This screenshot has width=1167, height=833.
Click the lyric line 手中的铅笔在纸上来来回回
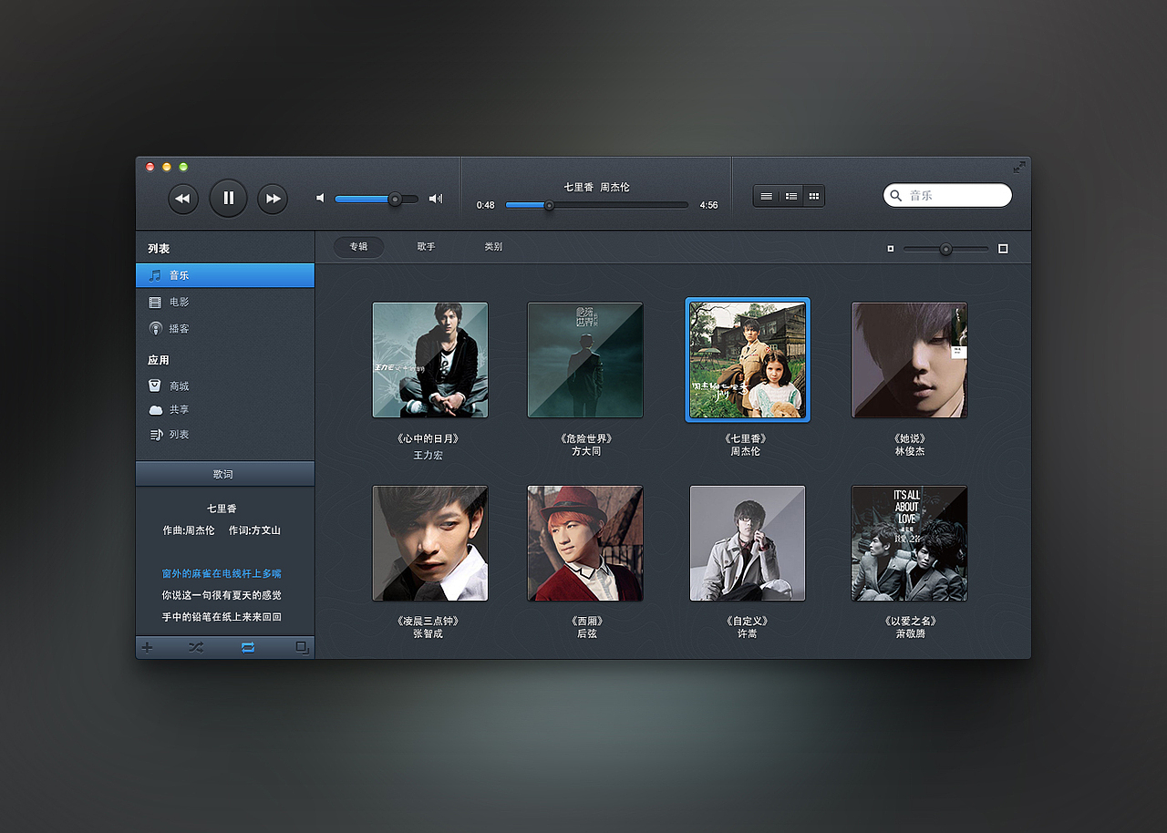click(x=222, y=617)
